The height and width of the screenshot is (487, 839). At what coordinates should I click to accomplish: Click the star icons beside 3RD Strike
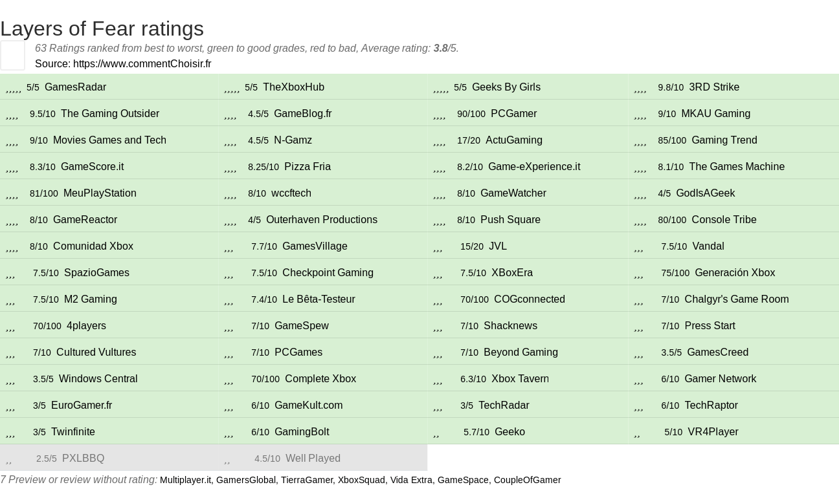640,88
